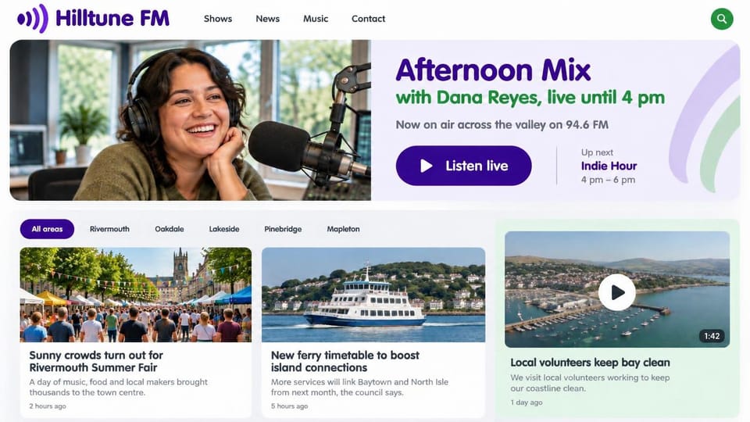Filter news by Oakdale

170,229
